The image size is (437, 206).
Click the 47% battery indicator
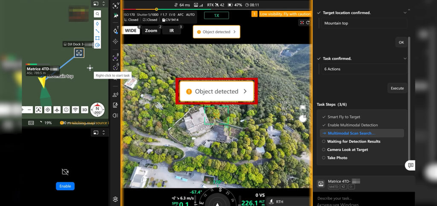(235, 5)
